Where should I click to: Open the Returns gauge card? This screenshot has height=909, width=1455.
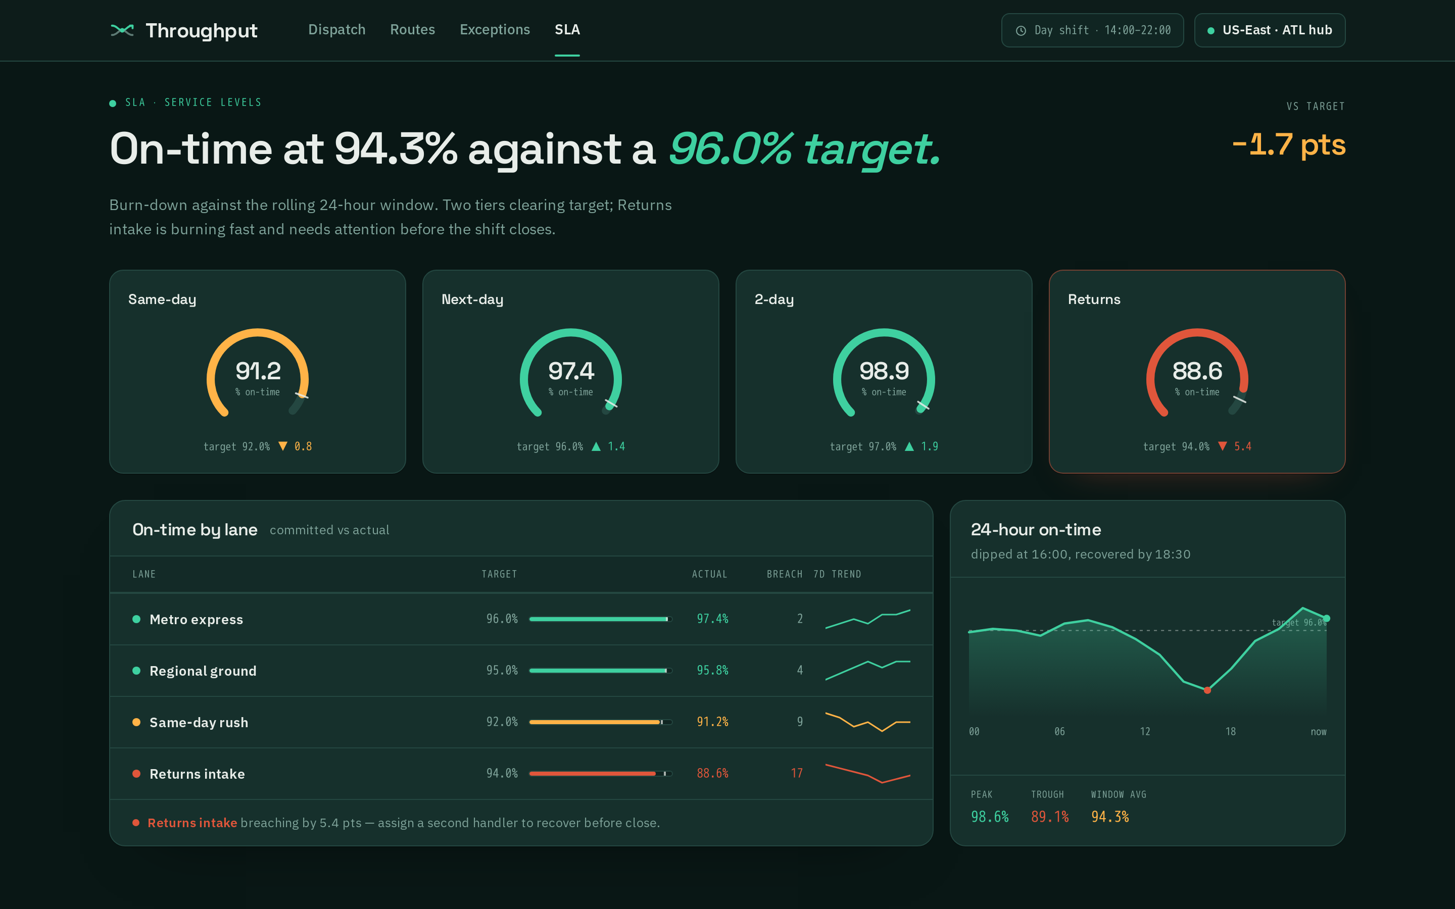point(1197,372)
